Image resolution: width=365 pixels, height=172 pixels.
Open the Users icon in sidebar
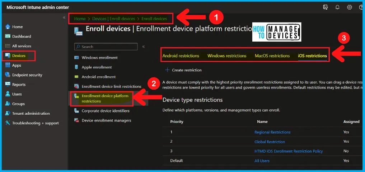[x=8, y=94]
